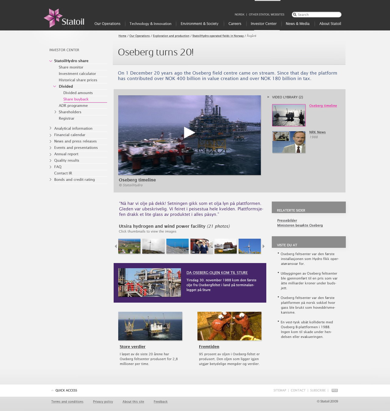390x411 pixels.
Task: Click the search magnifier icon
Action: click(x=295, y=15)
